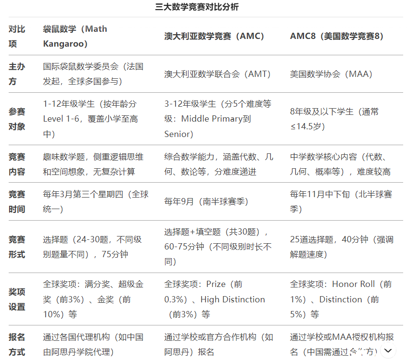The width and height of the screenshot is (407, 361).
Task: Click cell 通过各国代理机构 阿思丹学院代理
Action: 93,344
